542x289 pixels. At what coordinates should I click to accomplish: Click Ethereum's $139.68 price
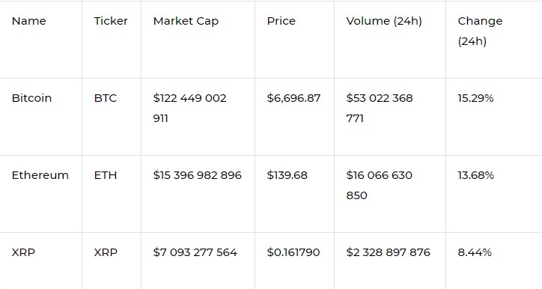click(287, 175)
